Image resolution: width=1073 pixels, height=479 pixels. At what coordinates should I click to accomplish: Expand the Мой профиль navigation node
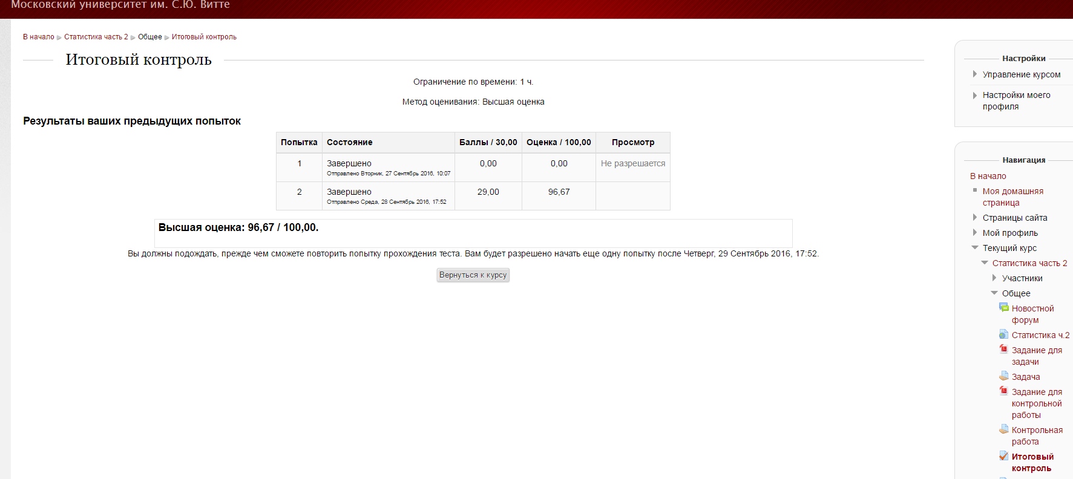[974, 232]
